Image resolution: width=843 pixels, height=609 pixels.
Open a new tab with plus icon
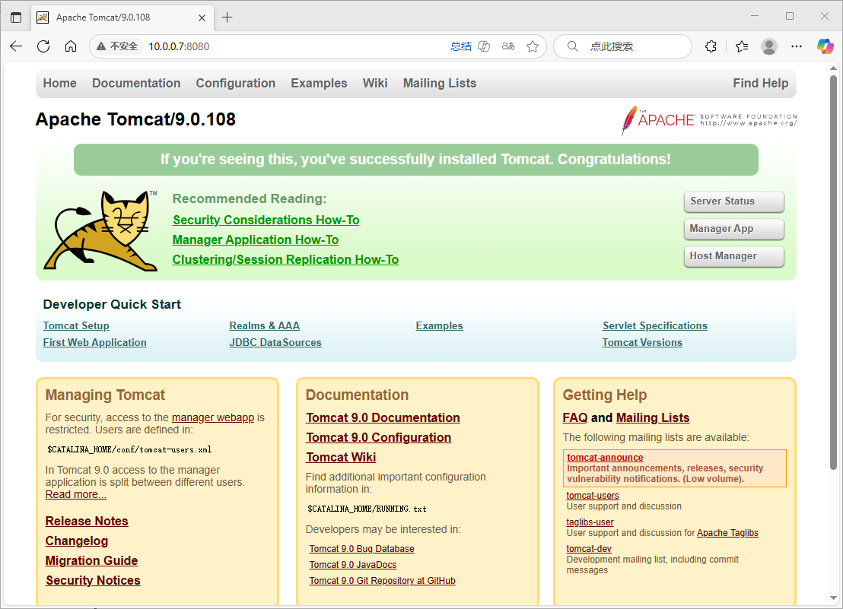pyautogui.click(x=227, y=17)
